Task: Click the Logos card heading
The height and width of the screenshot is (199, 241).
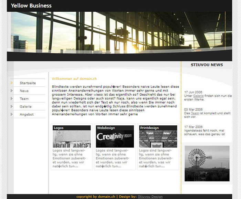Action: (x=59, y=128)
